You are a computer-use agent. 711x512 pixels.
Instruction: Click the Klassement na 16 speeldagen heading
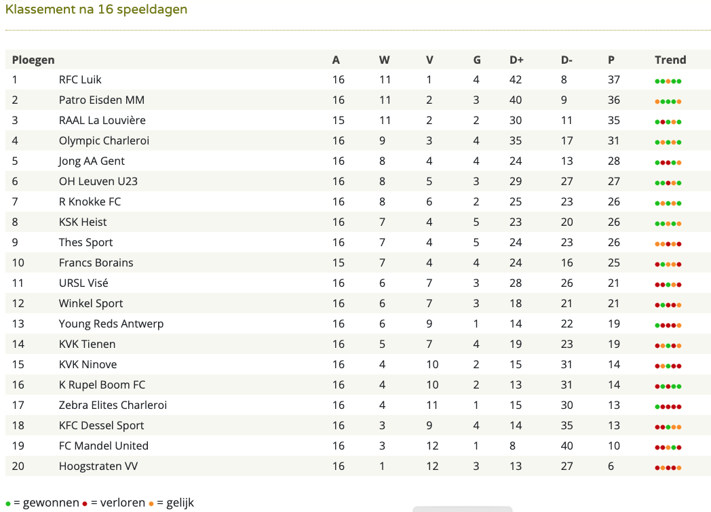click(96, 9)
